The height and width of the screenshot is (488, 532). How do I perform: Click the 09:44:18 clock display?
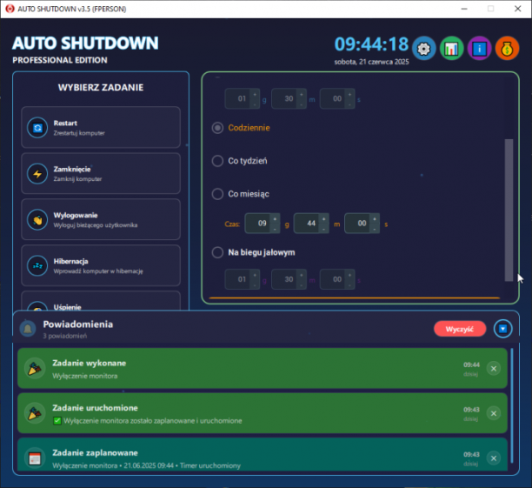371,44
